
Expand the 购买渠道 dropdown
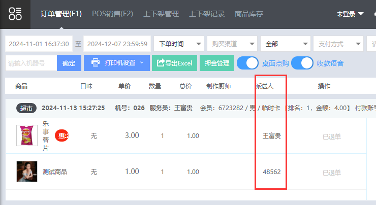(x=232, y=44)
